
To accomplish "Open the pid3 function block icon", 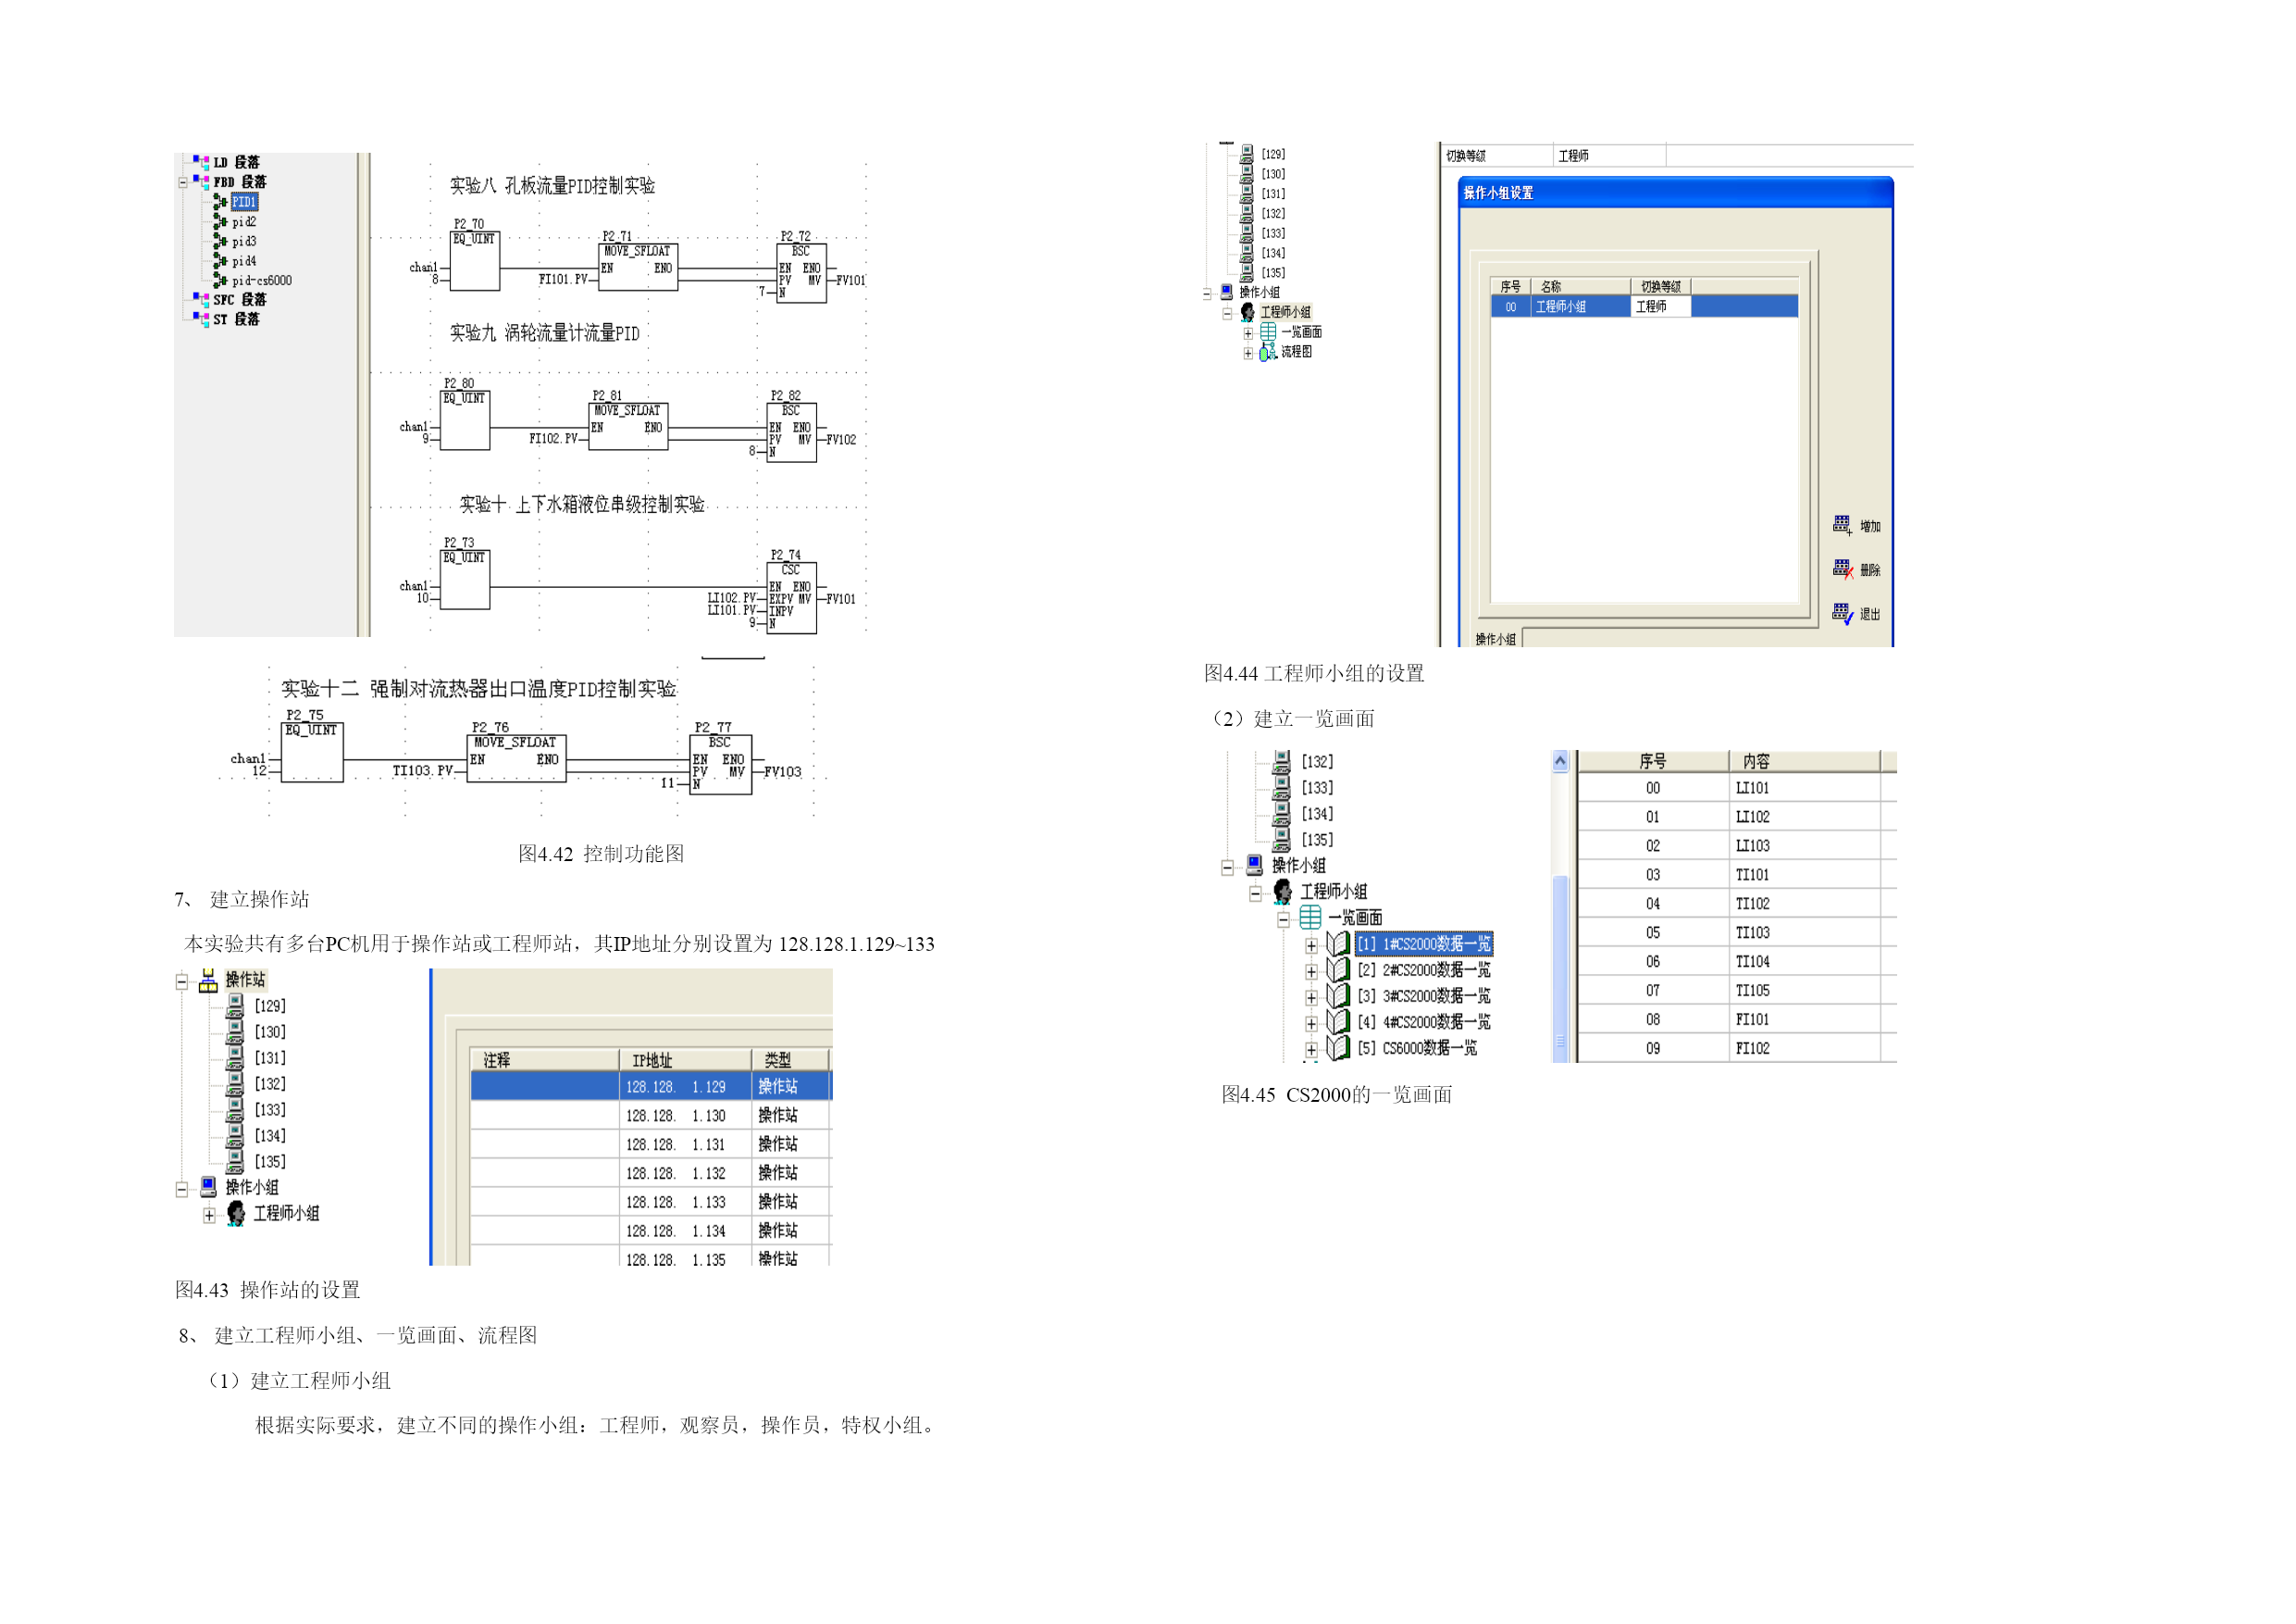I will point(221,241).
